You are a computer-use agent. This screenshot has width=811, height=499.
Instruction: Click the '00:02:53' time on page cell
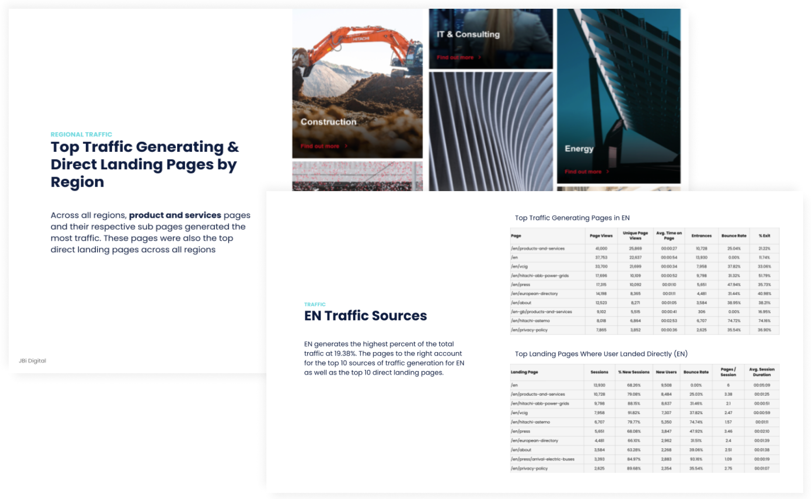[x=669, y=321]
